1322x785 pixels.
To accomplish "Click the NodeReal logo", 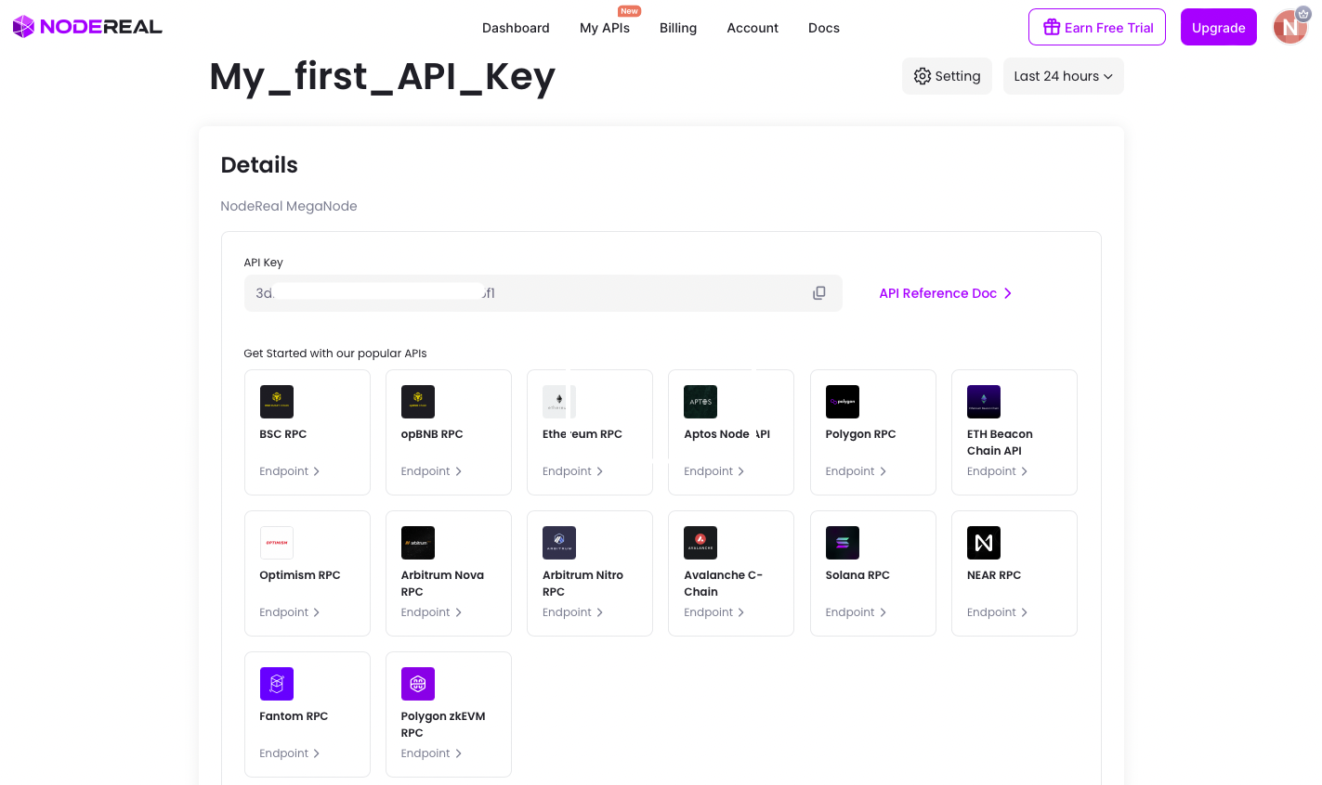I will 87,27.
